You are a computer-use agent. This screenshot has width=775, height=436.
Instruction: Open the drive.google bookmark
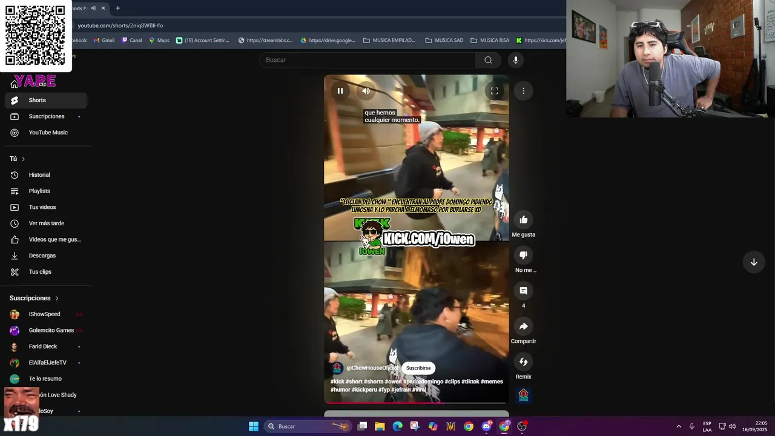coord(328,41)
